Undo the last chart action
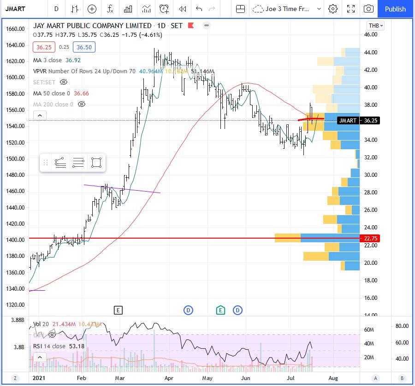 (199, 9)
